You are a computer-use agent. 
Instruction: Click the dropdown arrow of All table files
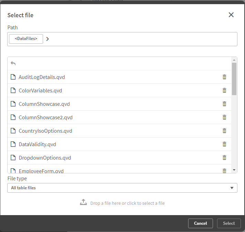232,188
